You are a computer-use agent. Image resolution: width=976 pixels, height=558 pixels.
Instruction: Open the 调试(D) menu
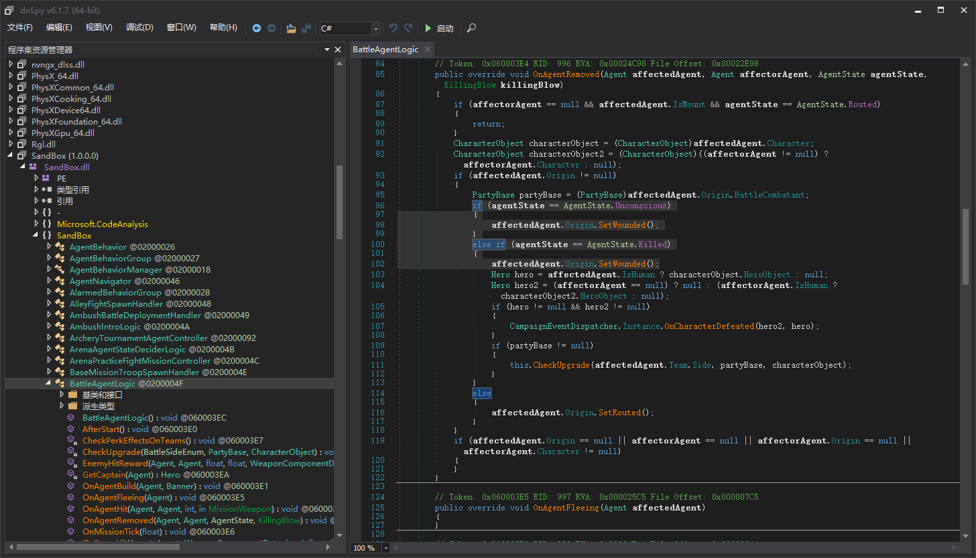pyautogui.click(x=139, y=27)
